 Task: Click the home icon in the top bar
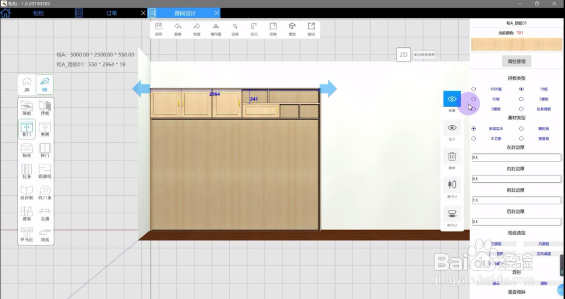[x=6, y=13]
